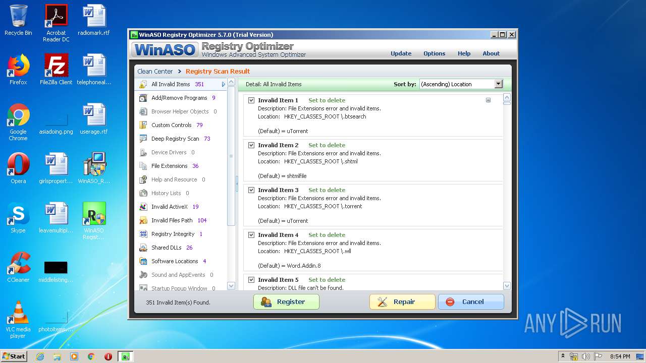Select the Registry Integrity category icon
The image size is (646, 363).
click(x=143, y=234)
